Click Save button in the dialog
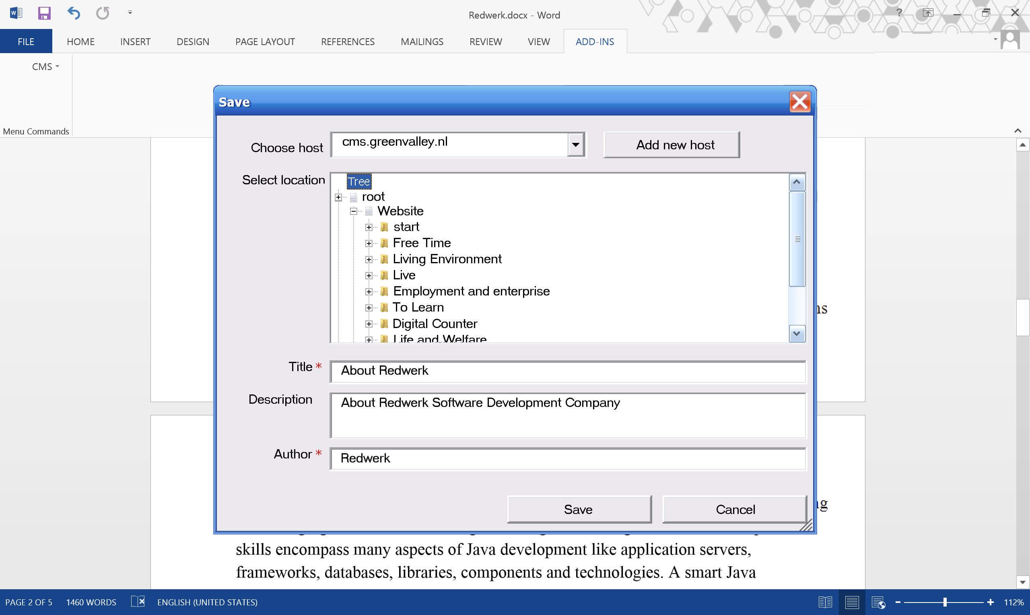 pyautogui.click(x=579, y=509)
